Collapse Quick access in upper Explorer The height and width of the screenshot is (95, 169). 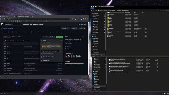93,13
